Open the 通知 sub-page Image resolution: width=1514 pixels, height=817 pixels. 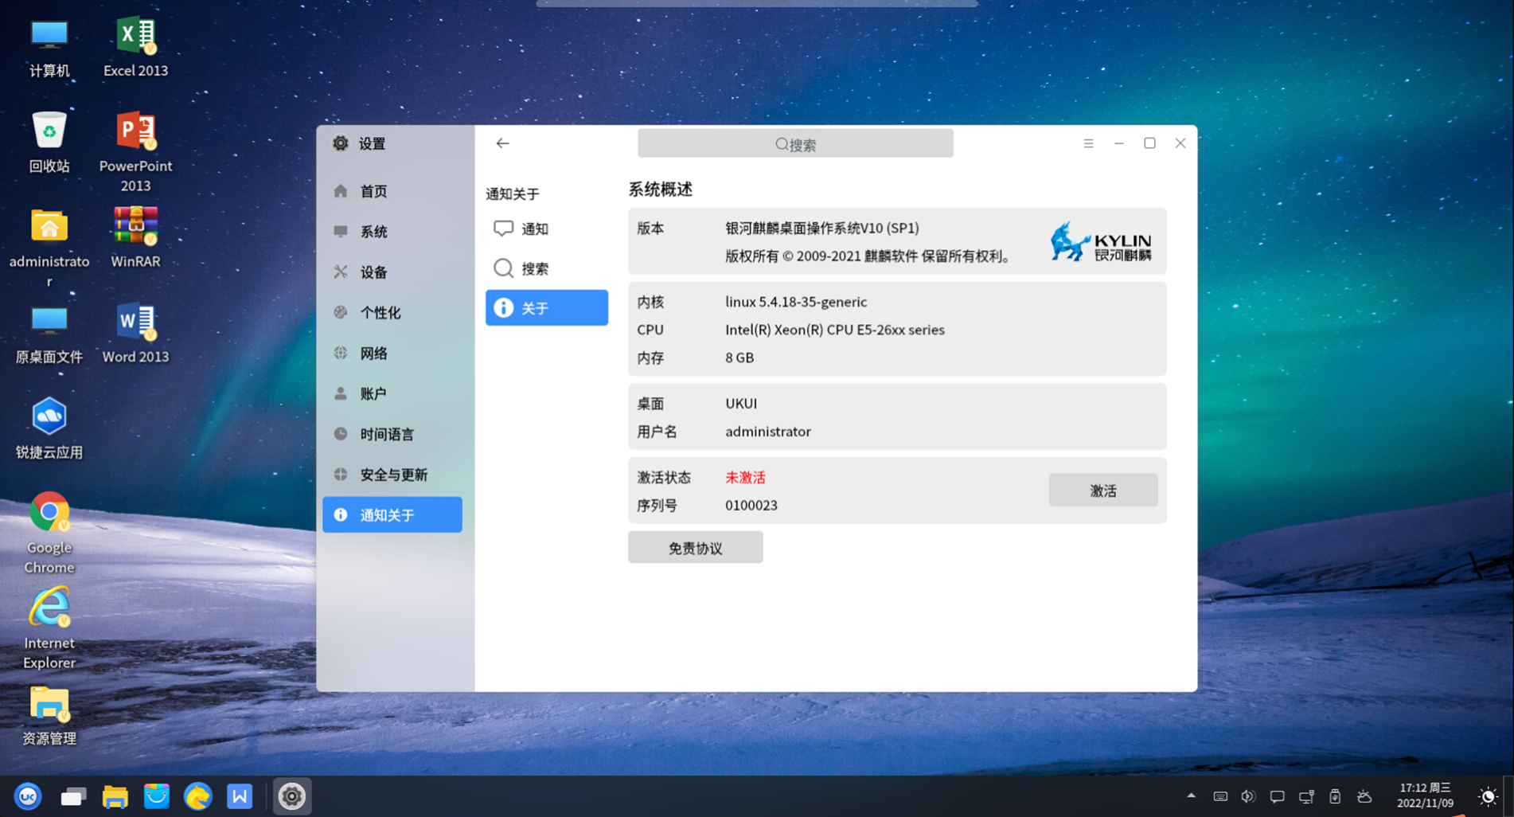[x=547, y=229]
